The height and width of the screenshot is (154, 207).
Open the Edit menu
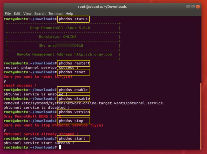17,13
